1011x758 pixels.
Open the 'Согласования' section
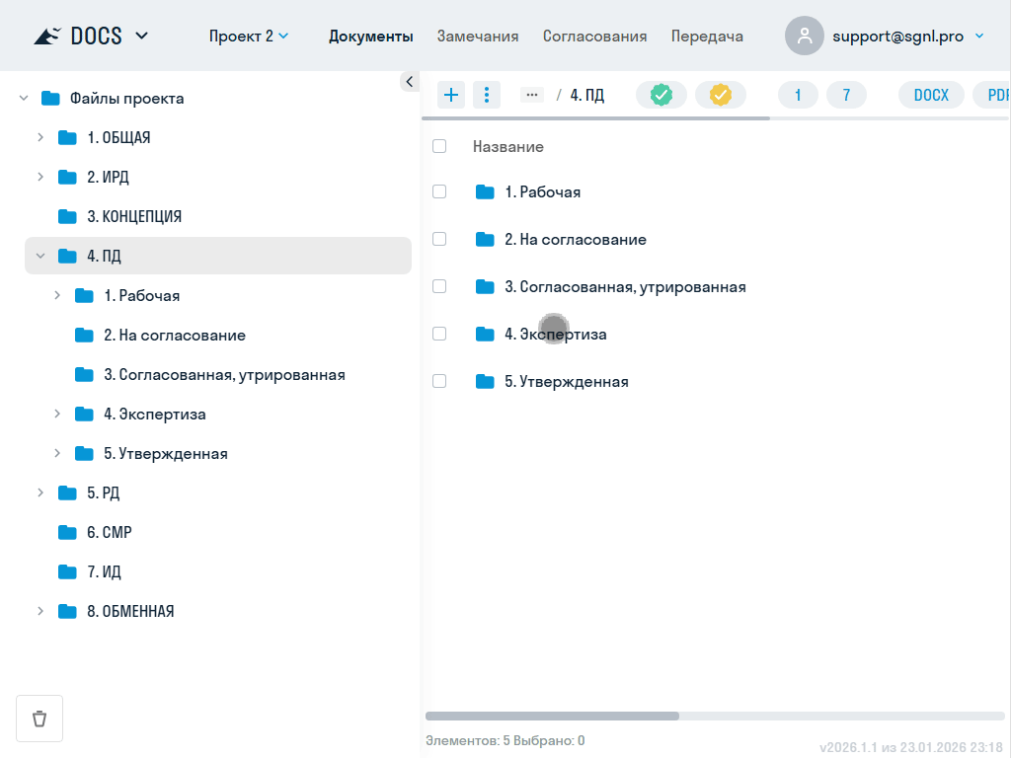click(x=594, y=35)
